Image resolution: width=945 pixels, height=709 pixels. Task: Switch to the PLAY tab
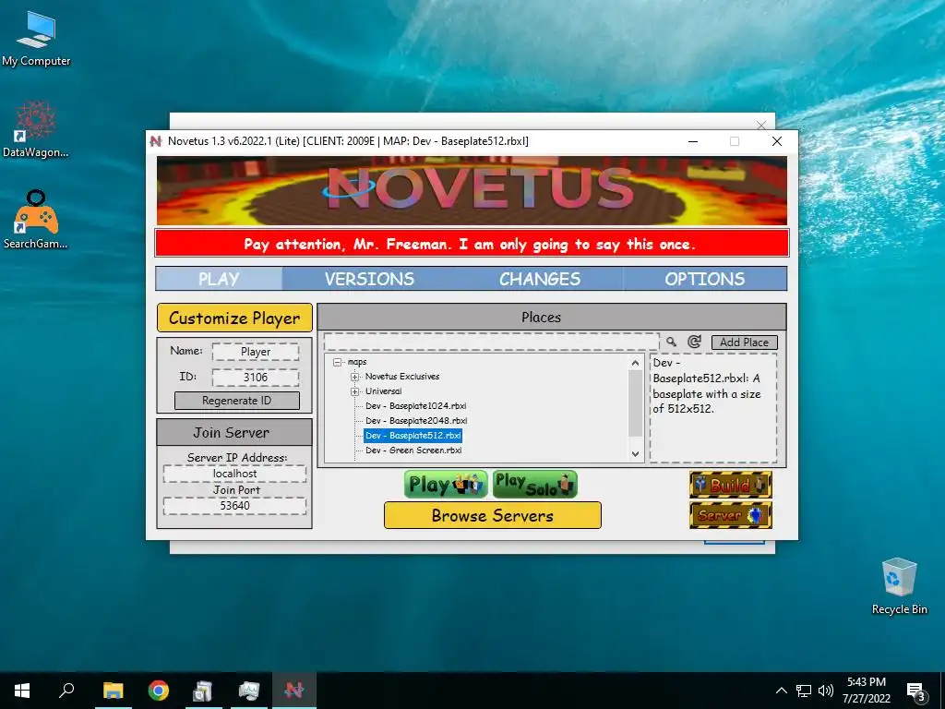[219, 279]
